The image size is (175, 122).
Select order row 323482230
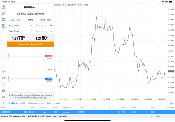pyautogui.click(x=87, y=112)
